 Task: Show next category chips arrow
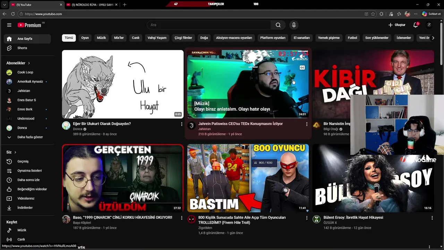(433, 38)
